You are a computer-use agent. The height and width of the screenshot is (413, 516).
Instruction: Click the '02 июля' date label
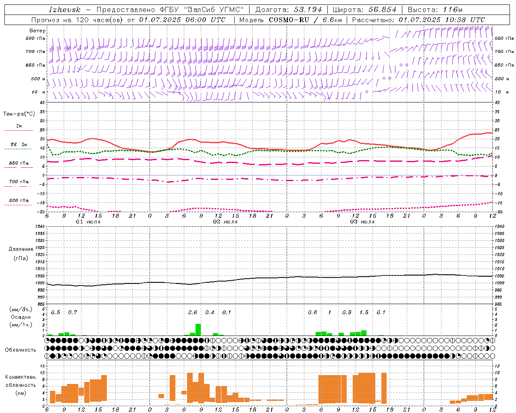(225, 222)
